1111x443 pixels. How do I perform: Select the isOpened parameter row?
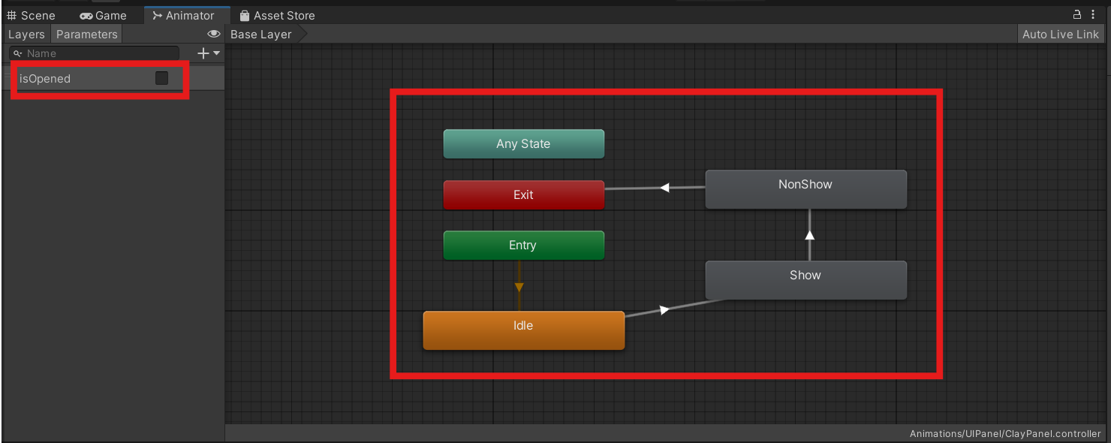point(113,78)
